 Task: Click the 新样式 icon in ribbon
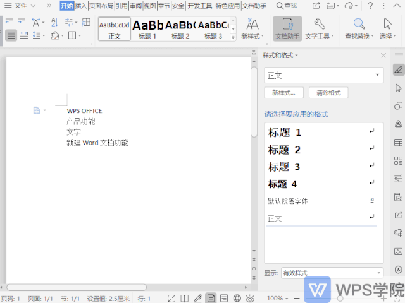(252, 28)
